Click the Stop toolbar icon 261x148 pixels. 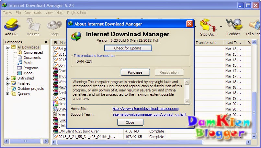[54, 25]
